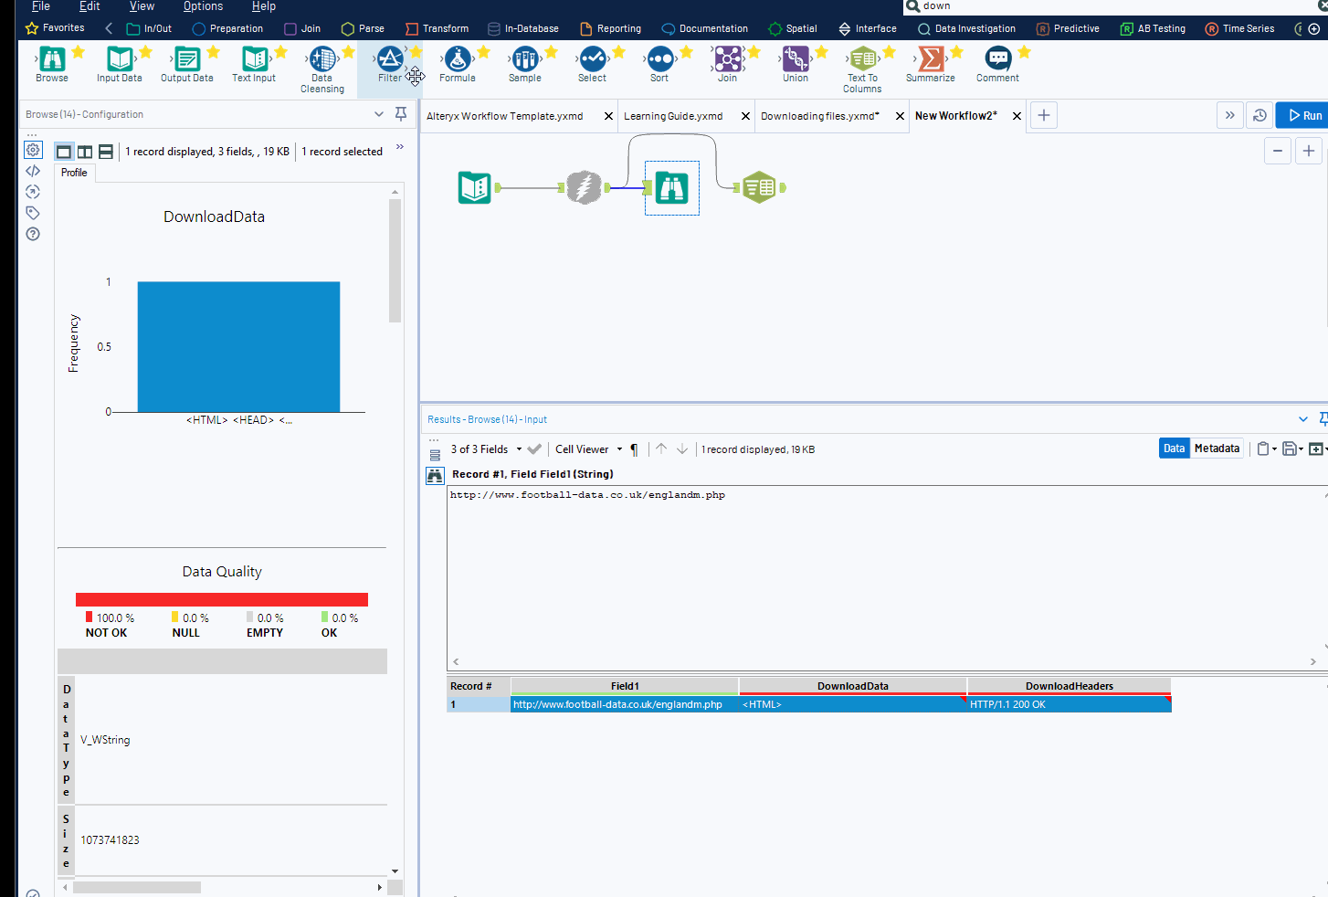Open the Learning Guide.yxmd tab
1328x897 pixels.
pos(673,116)
